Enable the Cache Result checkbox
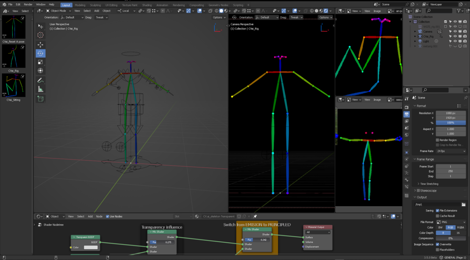The width and height of the screenshot is (470, 260). (x=437, y=216)
